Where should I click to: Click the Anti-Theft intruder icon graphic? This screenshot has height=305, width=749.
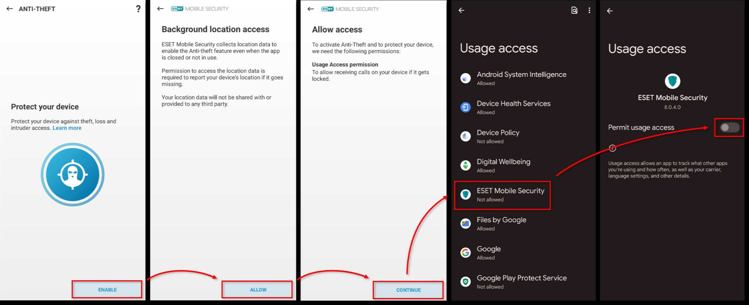point(72,174)
